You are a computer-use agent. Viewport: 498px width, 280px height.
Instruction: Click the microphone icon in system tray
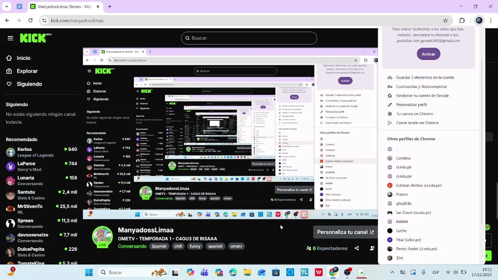click(x=424, y=273)
